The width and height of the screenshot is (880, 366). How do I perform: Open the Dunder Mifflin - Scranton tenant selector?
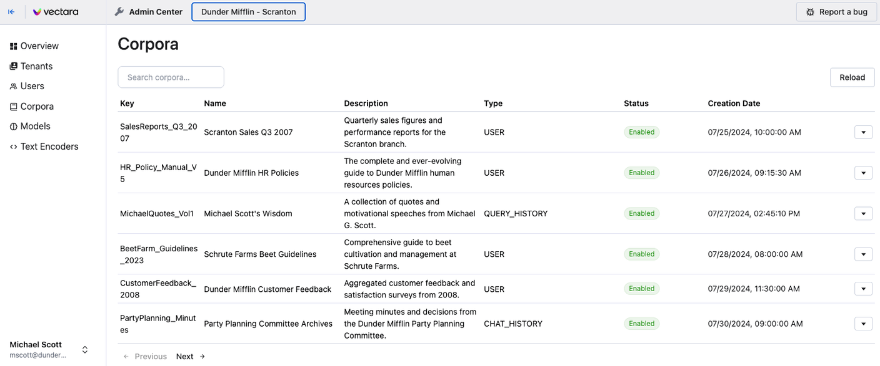(x=248, y=12)
